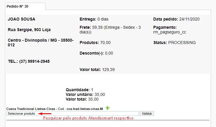Click the Produtos: 70,00 value
216x127 pixels.
coord(95,43)
